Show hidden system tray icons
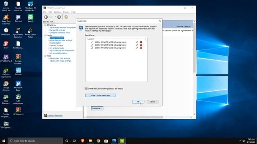This screenshot has height=144, width=257. (x=240, y=141)
